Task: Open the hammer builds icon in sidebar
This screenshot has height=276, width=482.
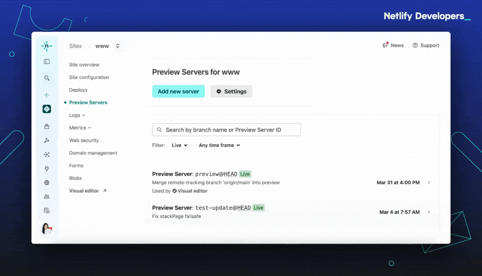Action: click(x=46, y=141)
